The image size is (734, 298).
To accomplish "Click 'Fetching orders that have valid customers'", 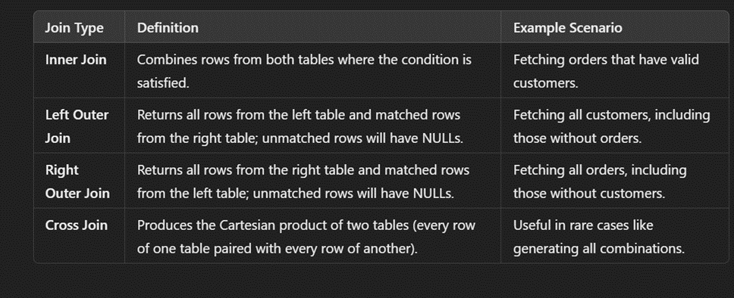I will pyautogui.click(x=606, y=71).
